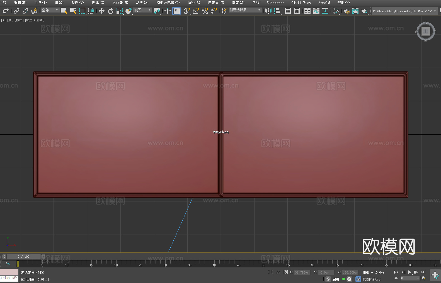Image resolution: width=441 pixels, height=283 pixels.
Task: Toggle the Window/Crossing selection mode
Action: coord(91,11)
